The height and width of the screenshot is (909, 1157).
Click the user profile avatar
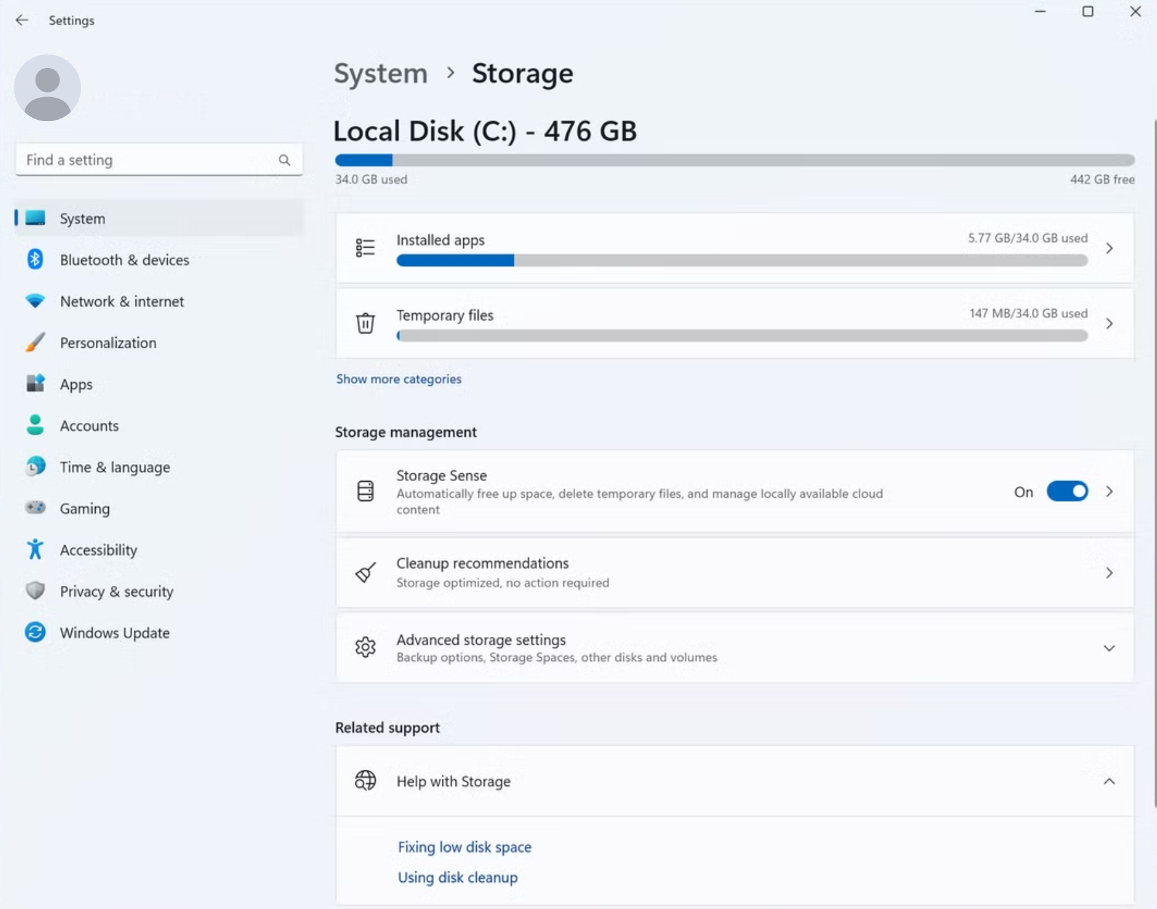tap(47, 87)
